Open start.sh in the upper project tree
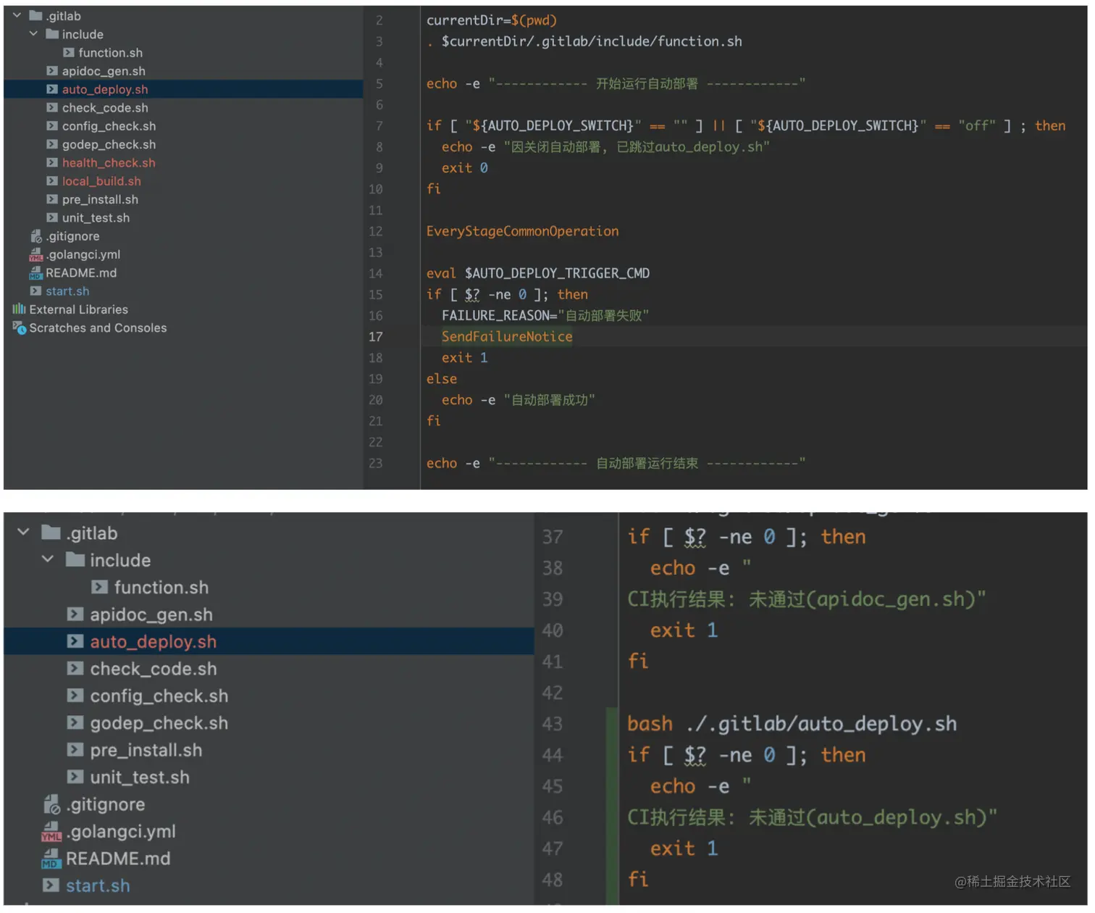Viewport: 1095px width, 913px height. click(67, 291)
